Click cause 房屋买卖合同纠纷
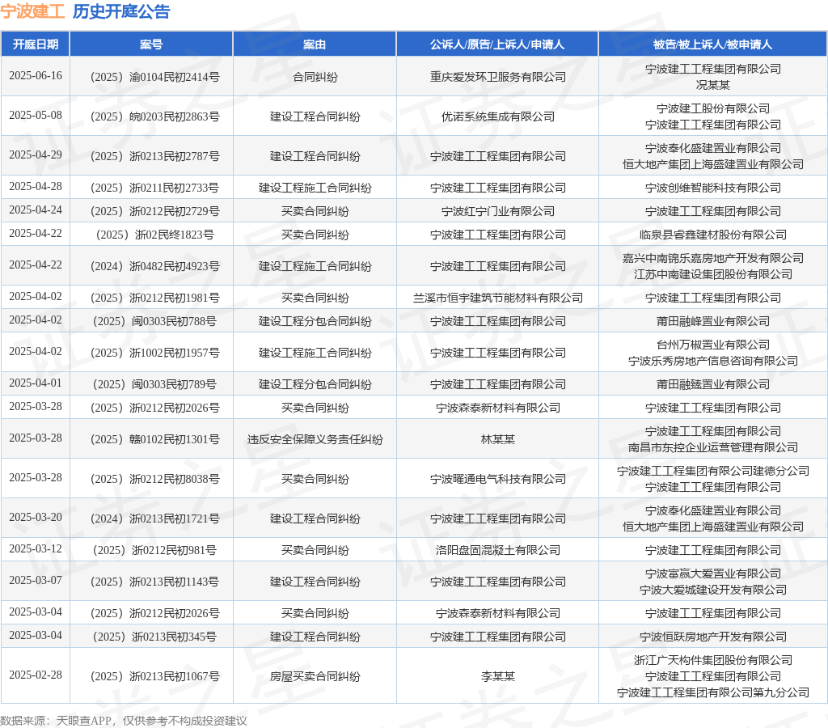Viewport: 828px width, 728px height. 315,677
